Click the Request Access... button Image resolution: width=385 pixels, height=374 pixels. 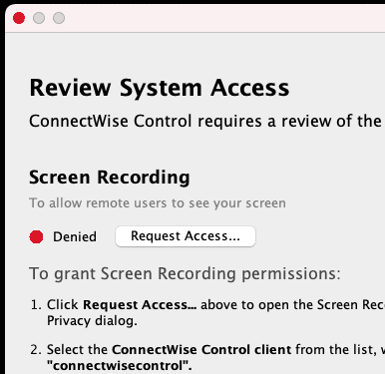click(186, 236)
